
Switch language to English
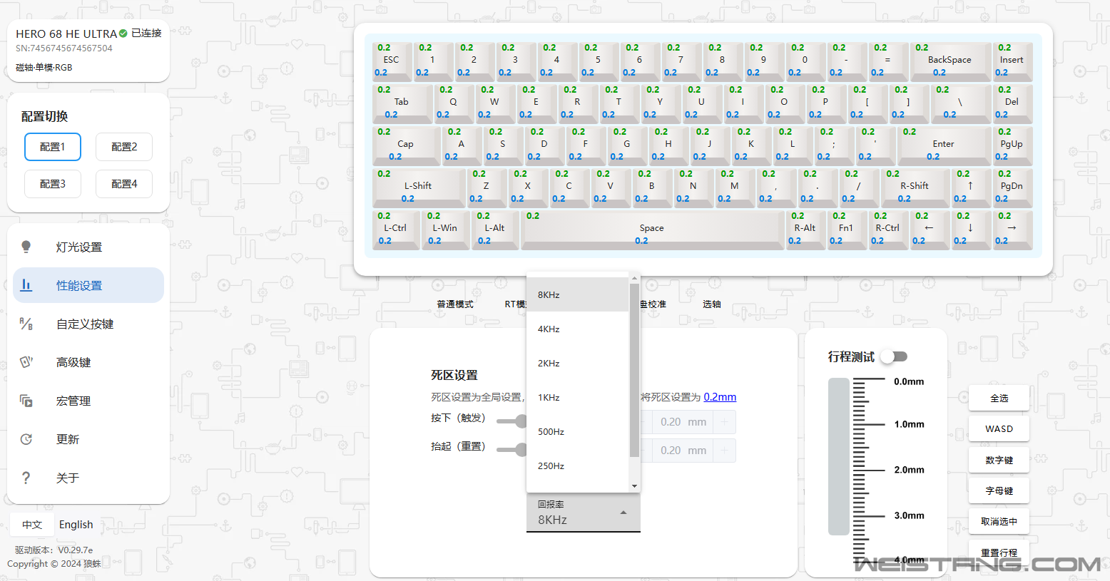76,525
